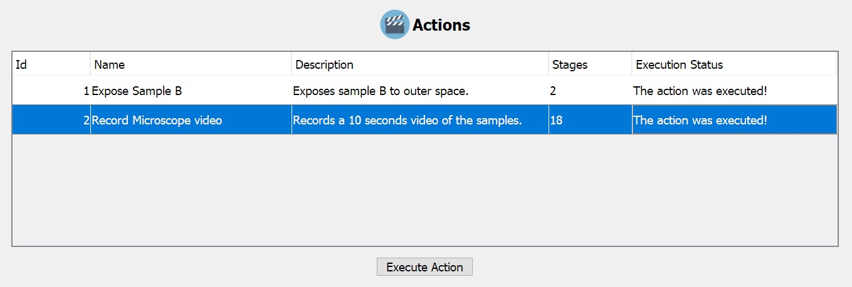Click the Stages column header
The image size is (852, 287).
click(589, 64)
